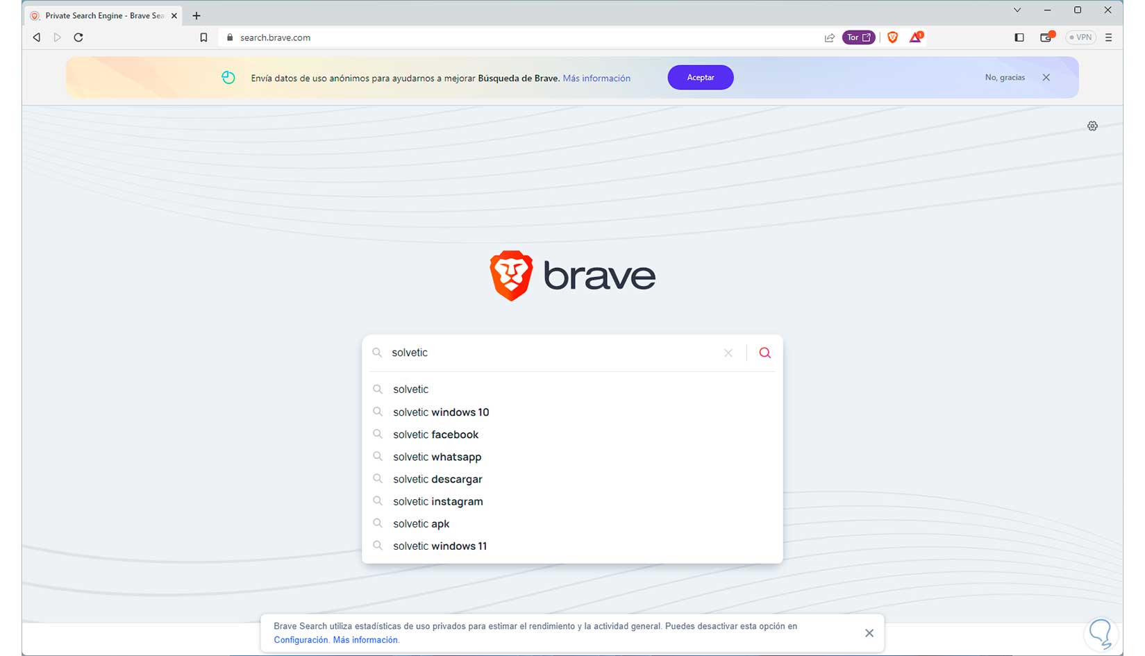Open Más información link in bottom notice
Viewport: 1145px width, 656px height.
[365, 640]
